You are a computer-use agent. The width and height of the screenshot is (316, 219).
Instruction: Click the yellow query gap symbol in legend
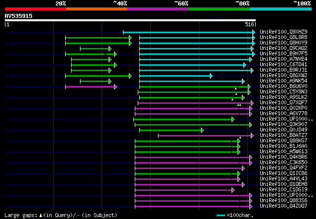40,216
